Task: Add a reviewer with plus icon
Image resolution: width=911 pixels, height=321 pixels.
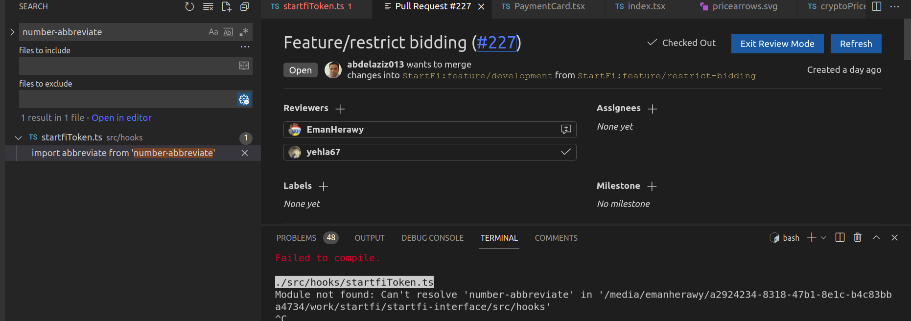Action: 341,109
